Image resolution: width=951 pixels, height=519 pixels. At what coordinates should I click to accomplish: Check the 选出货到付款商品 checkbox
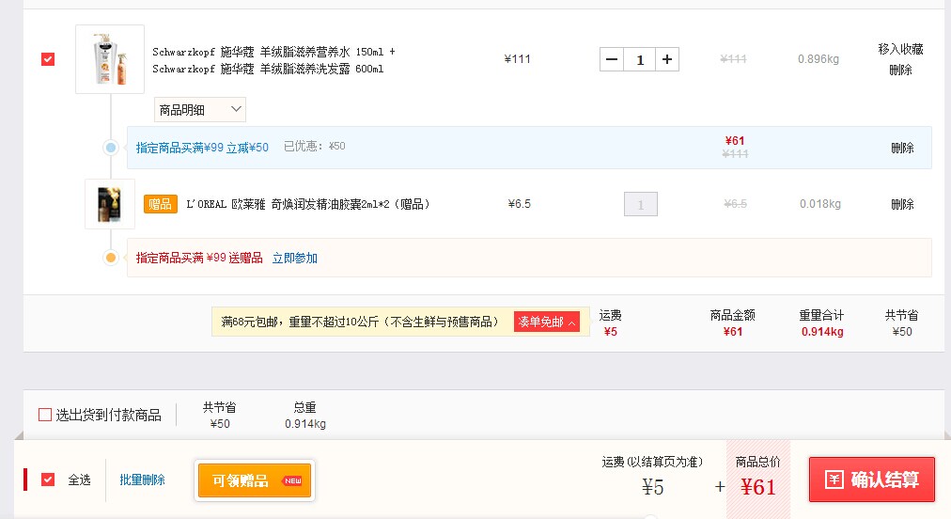pyautogui.click(x=45, y=415)
